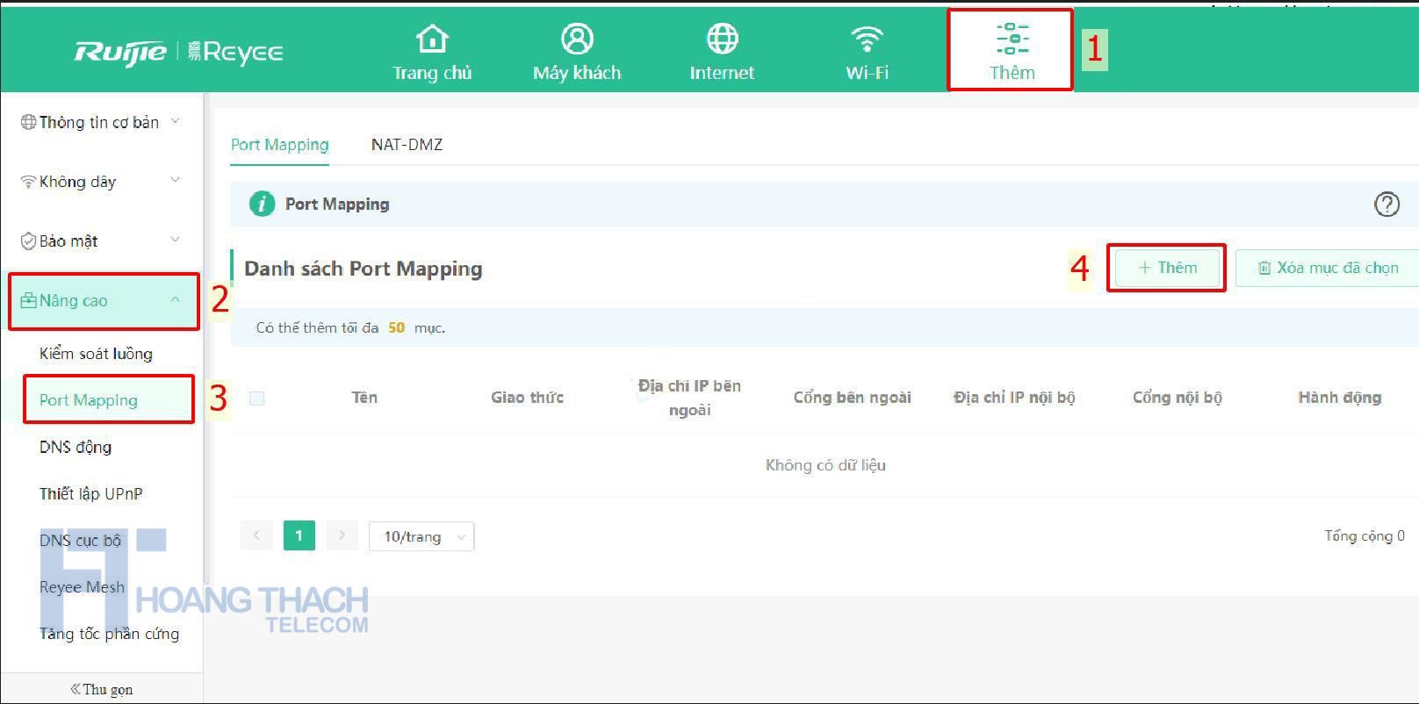This screenshot has height=704, width=1419.
Task: Open Thiết lập UPnP in sidebar
Action: [90, 493]
